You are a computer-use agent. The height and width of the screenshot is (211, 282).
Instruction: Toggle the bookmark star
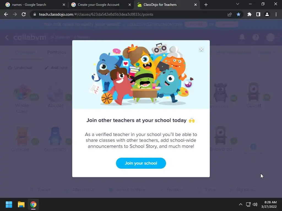coord(238,14)
